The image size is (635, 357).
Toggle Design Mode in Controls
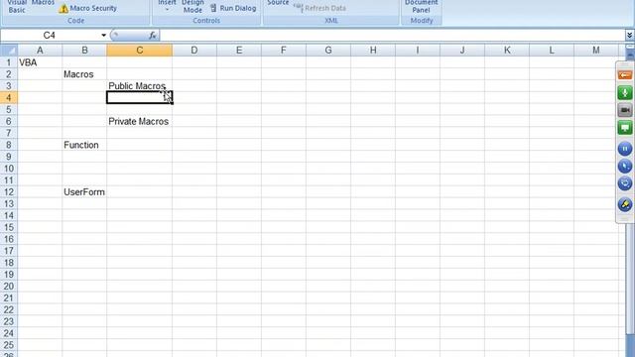point(192,7)
